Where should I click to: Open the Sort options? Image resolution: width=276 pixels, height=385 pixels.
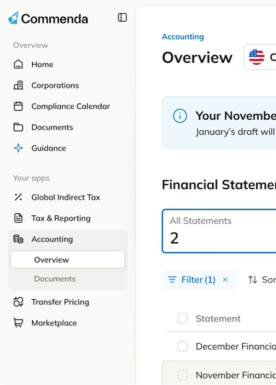pyautogui.click(x=261, y=280)
